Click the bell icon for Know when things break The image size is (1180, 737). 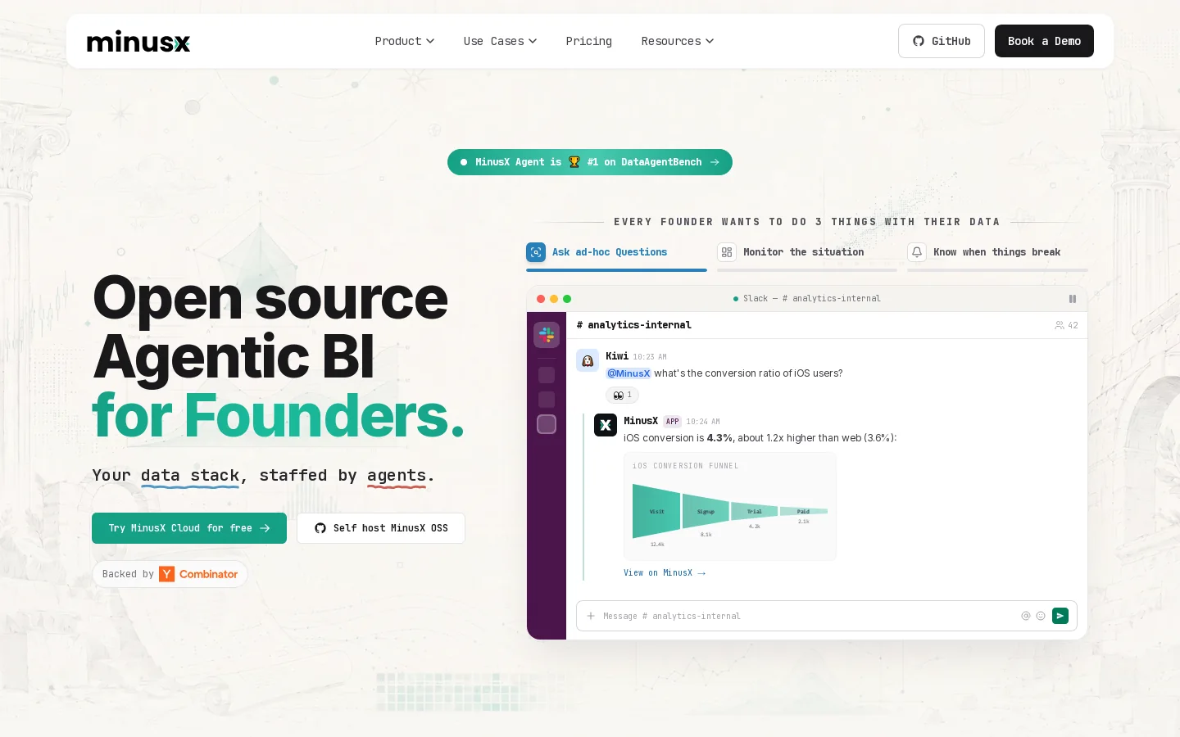click(x=917, y=252)
